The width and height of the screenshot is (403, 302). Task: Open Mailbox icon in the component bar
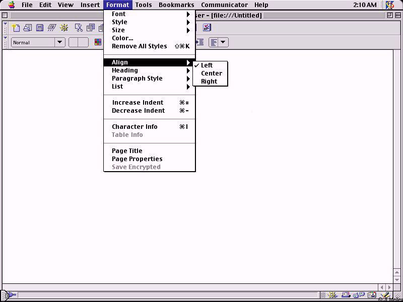coord(346,295)
